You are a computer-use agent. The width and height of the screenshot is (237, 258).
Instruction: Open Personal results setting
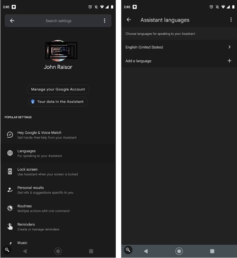click(58, 190)
